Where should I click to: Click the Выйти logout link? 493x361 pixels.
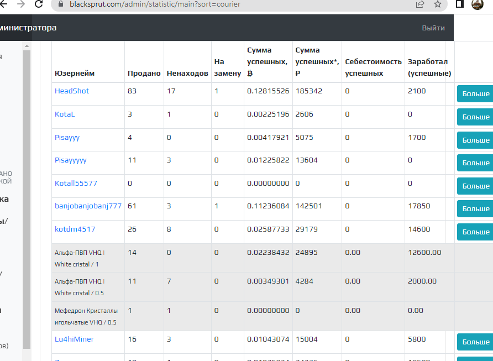pyautogui.click(x=433, y=28)
